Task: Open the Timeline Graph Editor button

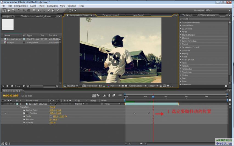Action: click(120, 96)
